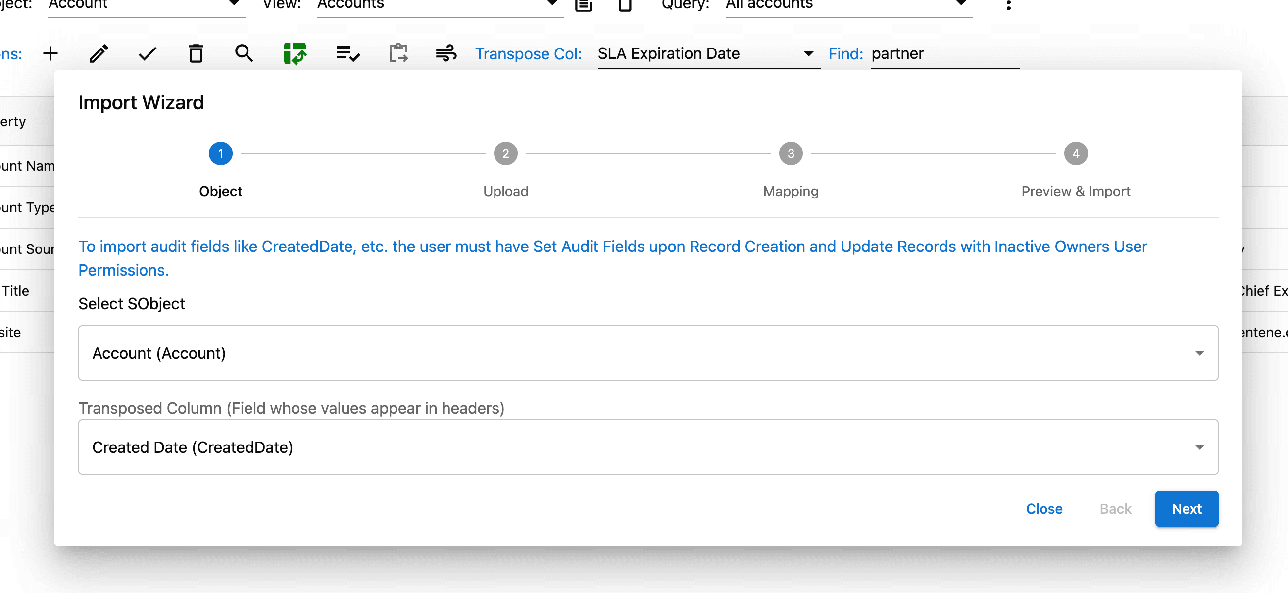Click the plus add record icon

[50, 53]
